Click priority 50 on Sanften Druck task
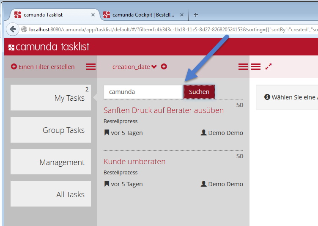This screenshot has width=318, height=226. tap(240, 105)
